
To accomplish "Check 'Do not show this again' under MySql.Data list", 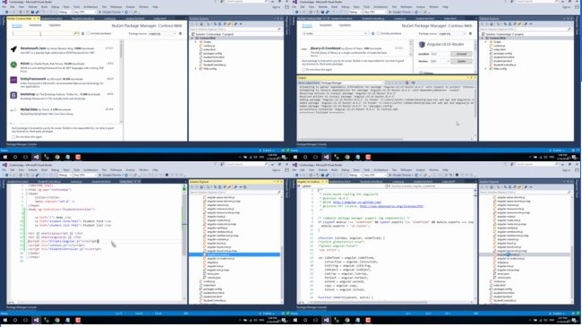I will (x=13, y=137).
